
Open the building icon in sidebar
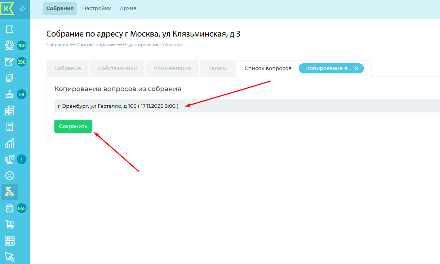(x=9, y=111)
